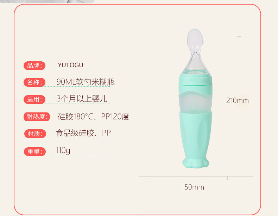278x216 pixels.
Task: Click the 210mm height dimension label
Action: tap(238, 101)
